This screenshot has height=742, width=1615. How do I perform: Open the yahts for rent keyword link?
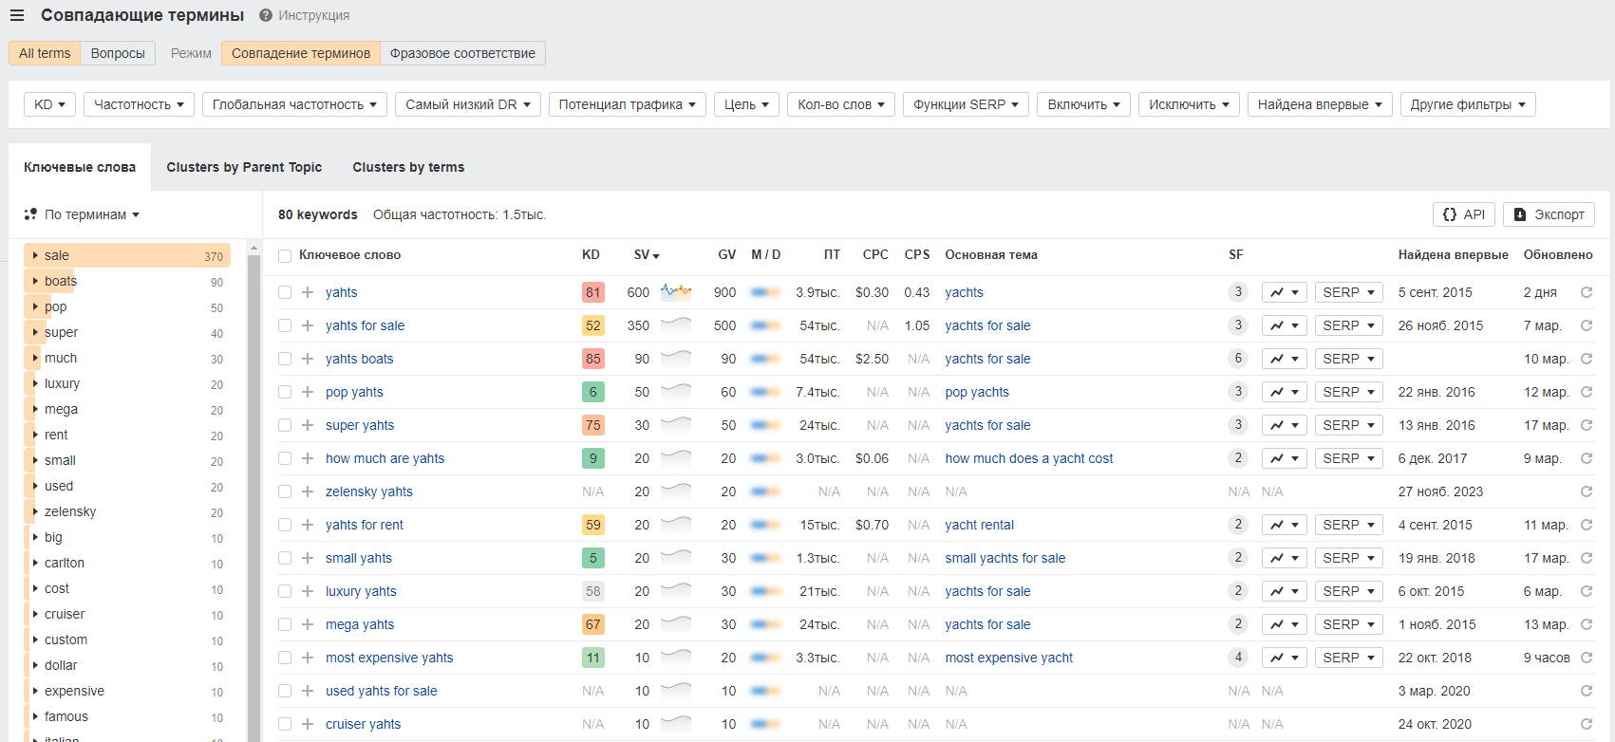click(365, 525)
